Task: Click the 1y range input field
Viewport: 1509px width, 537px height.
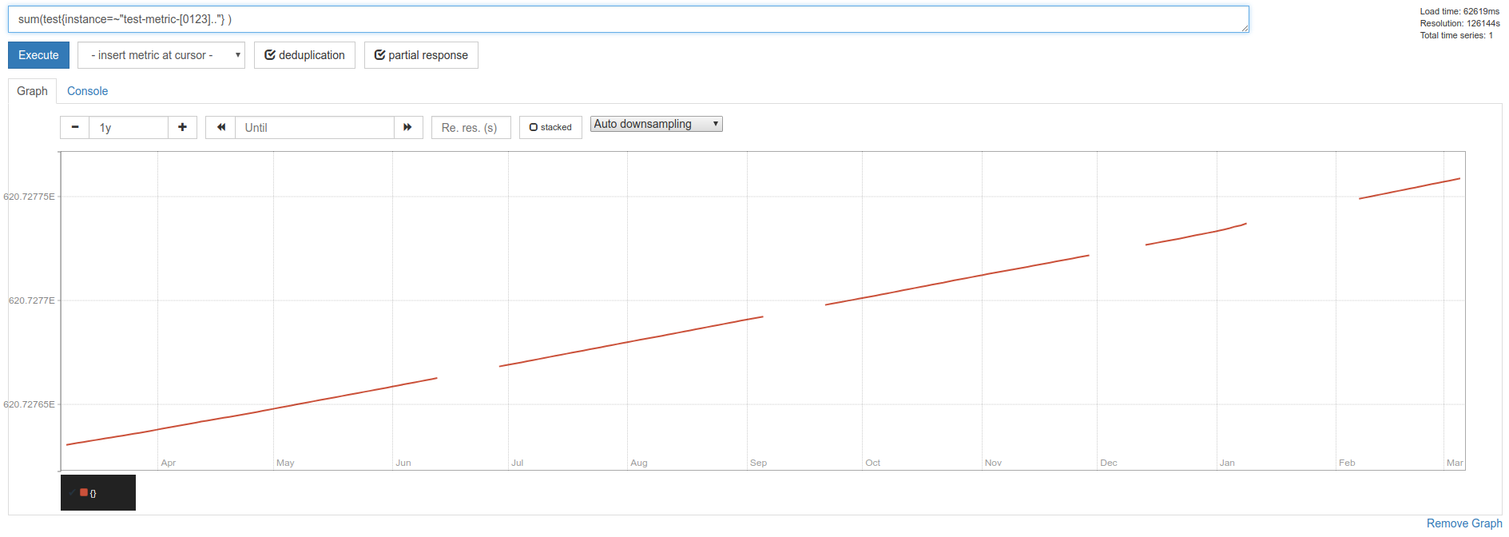Action: (129, 128)
